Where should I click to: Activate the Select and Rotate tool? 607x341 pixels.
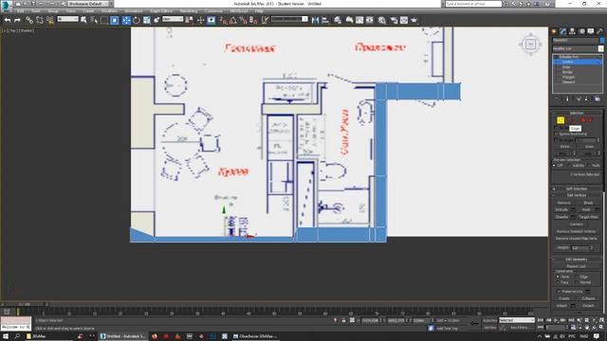[x=137, y=20]
